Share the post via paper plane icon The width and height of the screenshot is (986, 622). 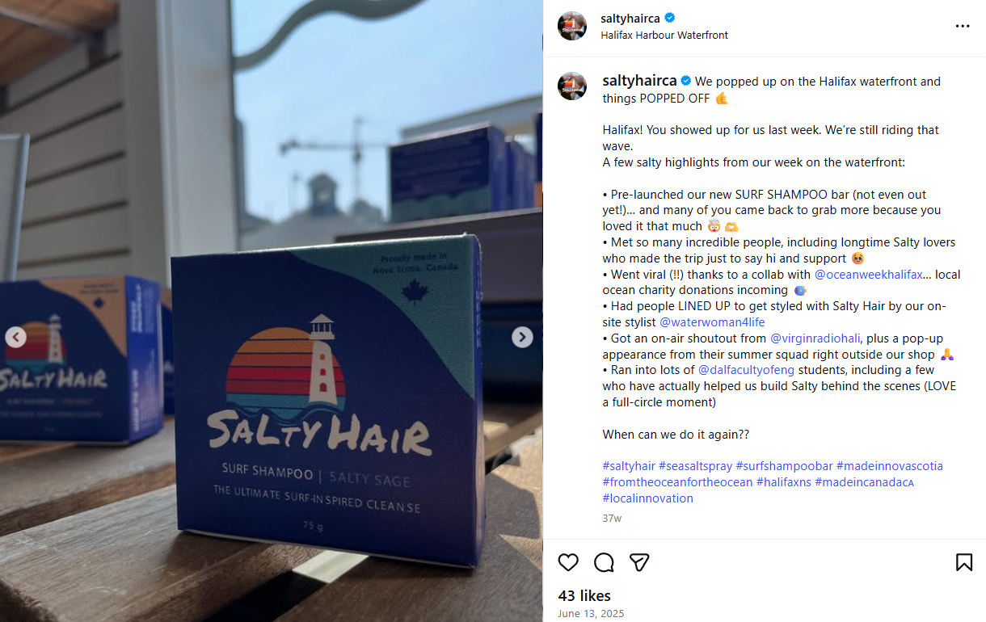[639, 562]
